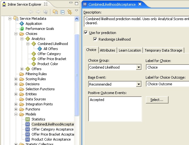Collapse the Combined Likelihood tree node
The image size is (189, 145).
(x=28, y=44)
